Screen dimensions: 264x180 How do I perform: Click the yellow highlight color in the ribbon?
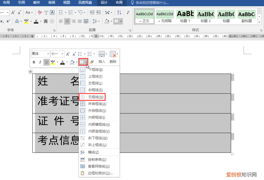tap(26, 21)
